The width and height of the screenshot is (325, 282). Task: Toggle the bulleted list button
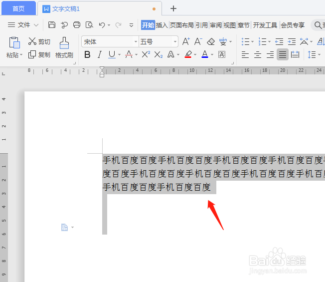[x=245, y=42]
